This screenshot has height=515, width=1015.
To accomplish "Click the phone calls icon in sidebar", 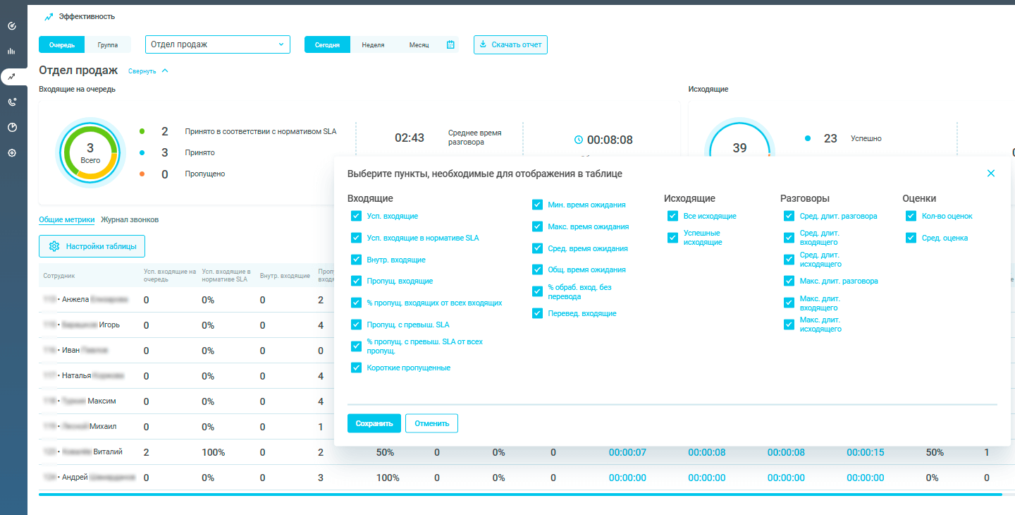I will [x=11, y=102].
